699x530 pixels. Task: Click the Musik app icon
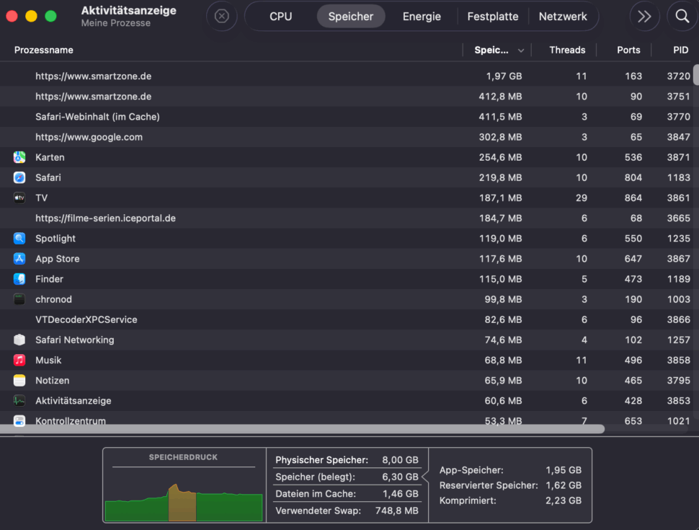click(x=19, y=360)
